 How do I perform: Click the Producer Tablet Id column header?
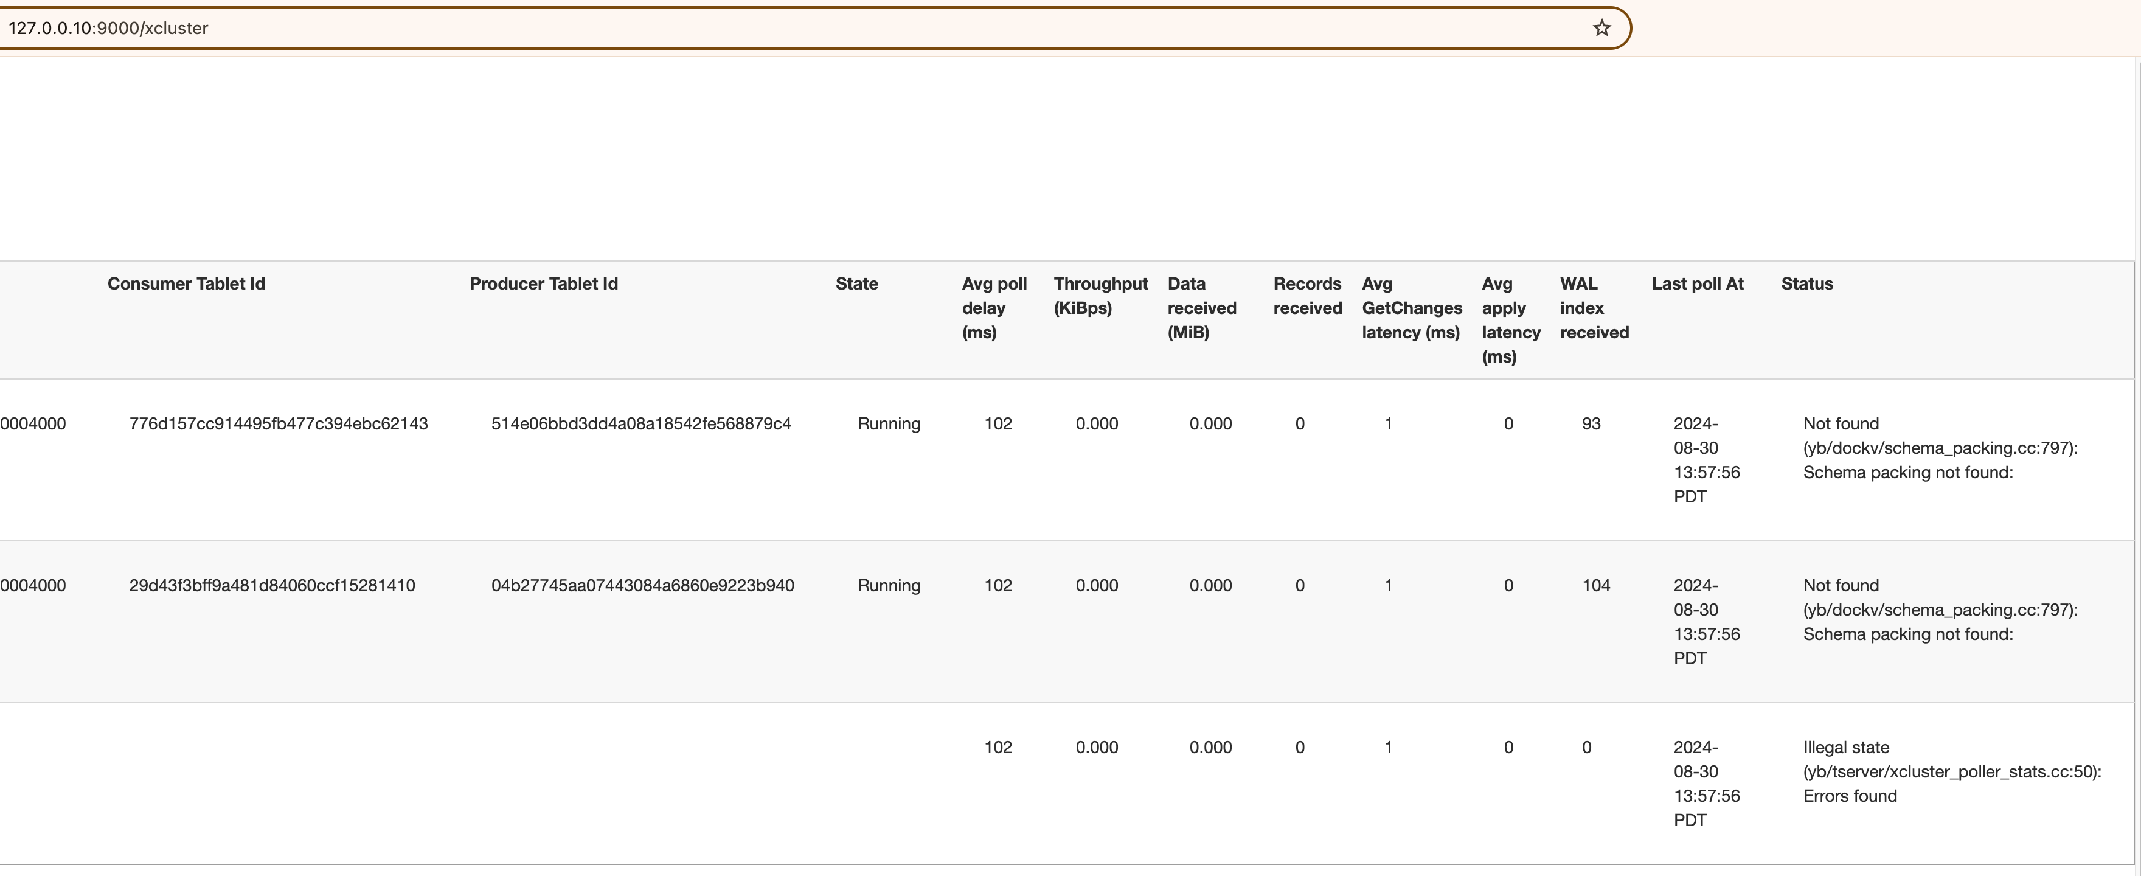(544, 283)
